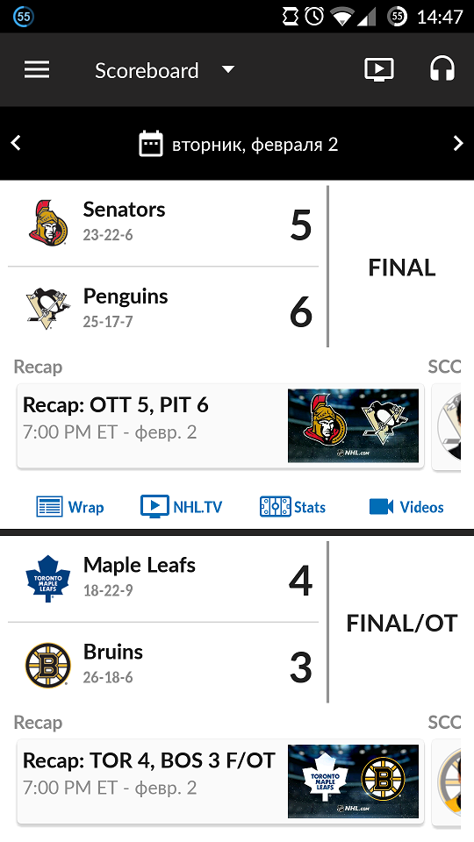Select the Senators team row

click(163, 224)
